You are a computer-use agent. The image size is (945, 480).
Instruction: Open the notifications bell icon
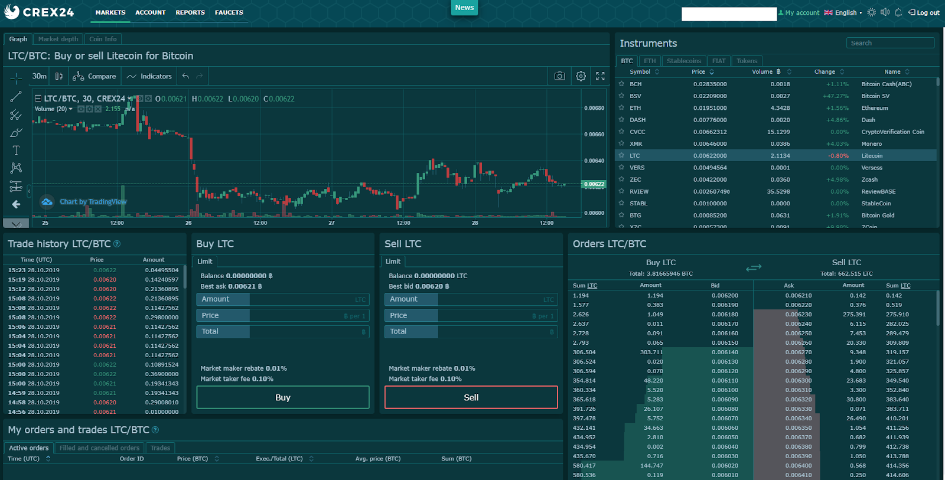(898, 12)
